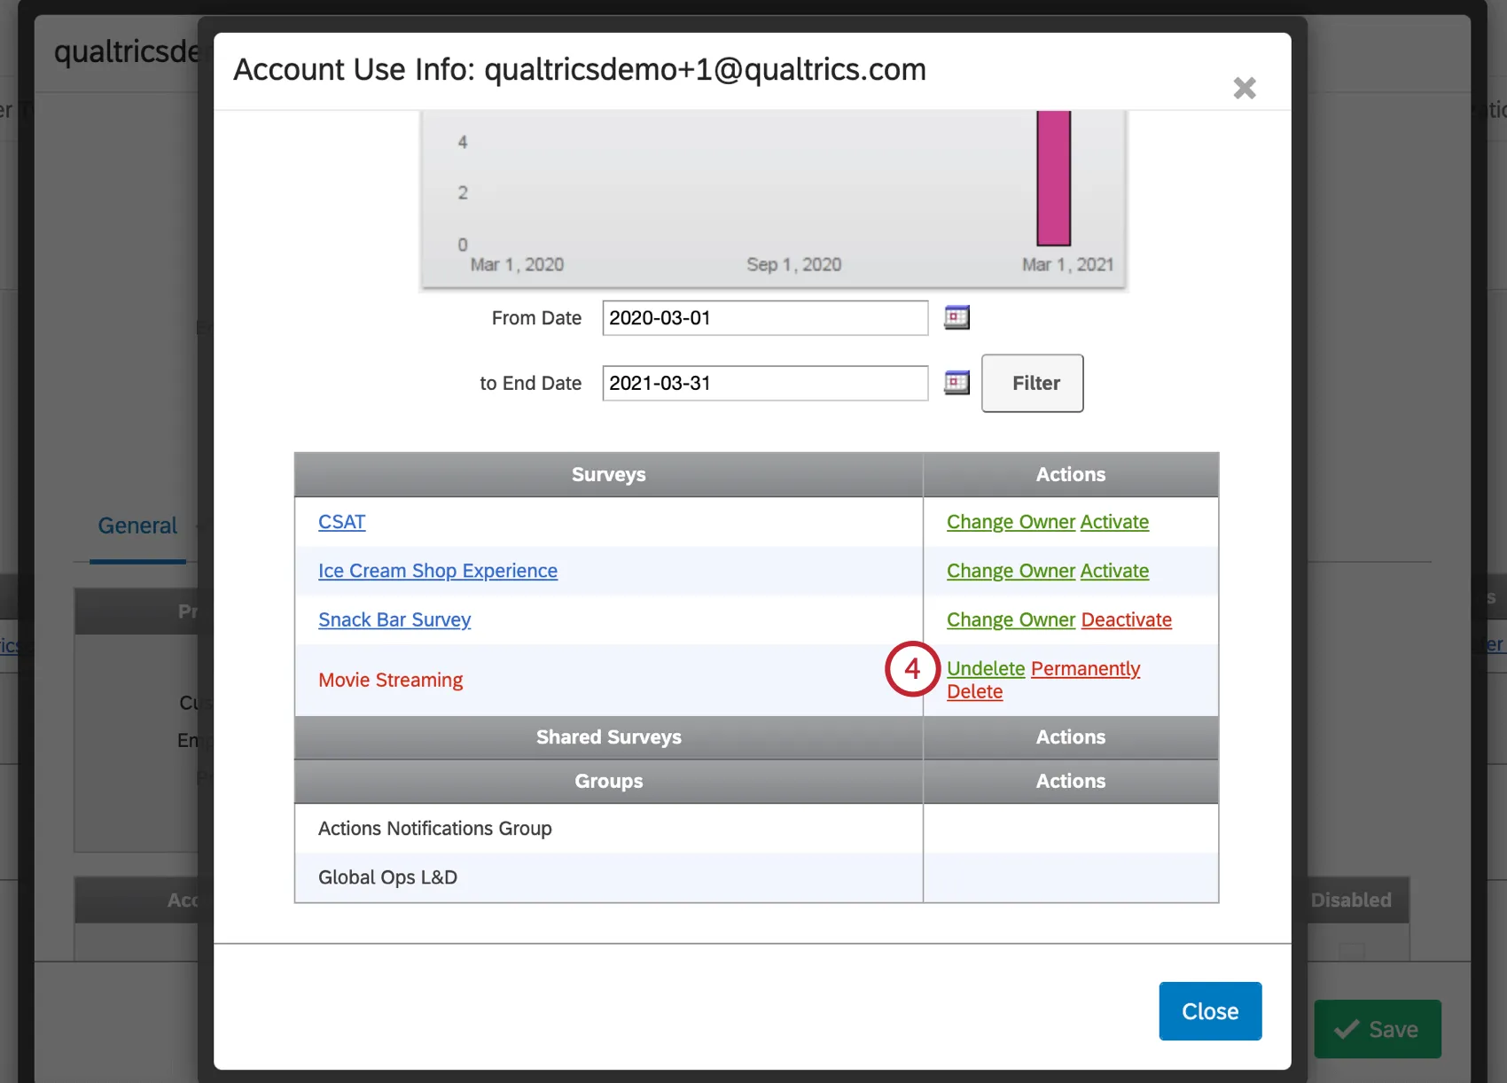
Task: Permanently Delete the Movie Streaming survey
Action: (x=1086, y=668)
